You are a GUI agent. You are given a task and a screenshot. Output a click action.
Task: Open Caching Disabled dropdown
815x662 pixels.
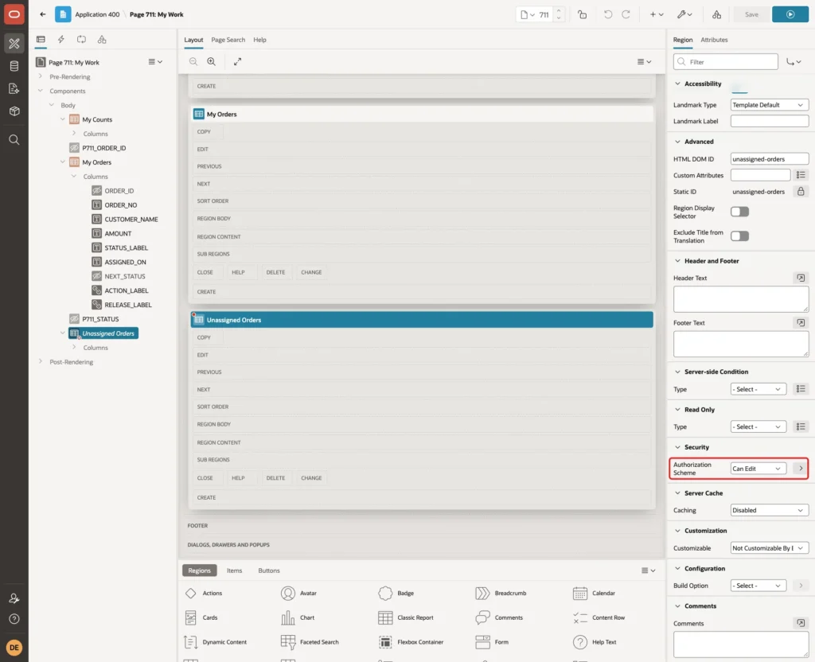pos(770,510)
